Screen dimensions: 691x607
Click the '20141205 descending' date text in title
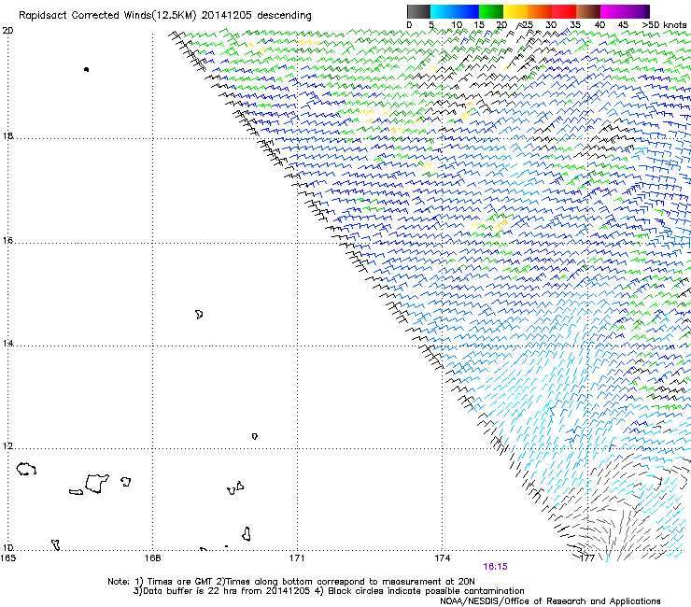click(x=257, y=16)
